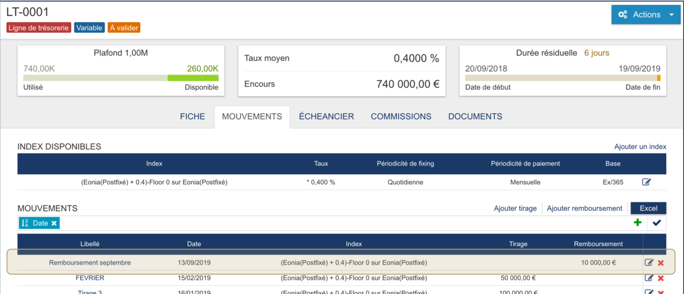This screenshot has width=684, height=294.
Task: Edit the Remboursement septembre movement
Action: [x=649, y=263]
